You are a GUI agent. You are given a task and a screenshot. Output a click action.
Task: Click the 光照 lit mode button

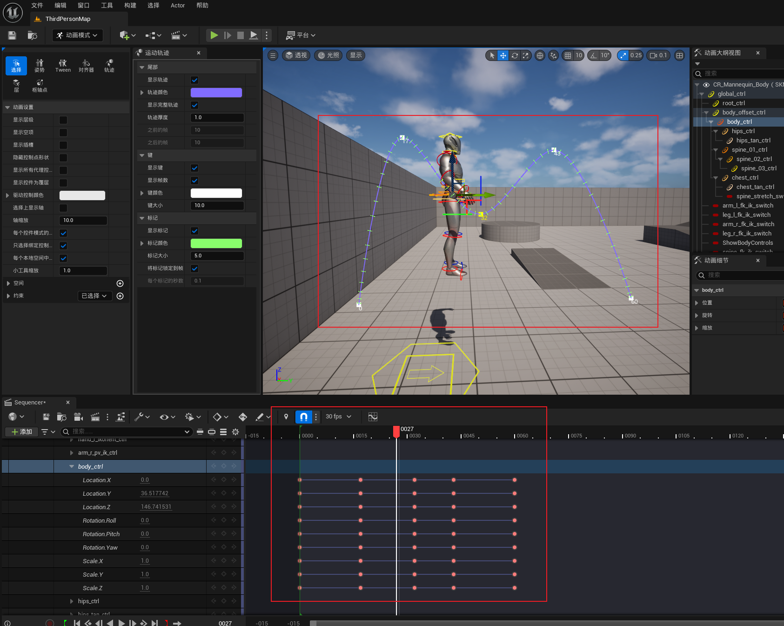click(328, 55)
